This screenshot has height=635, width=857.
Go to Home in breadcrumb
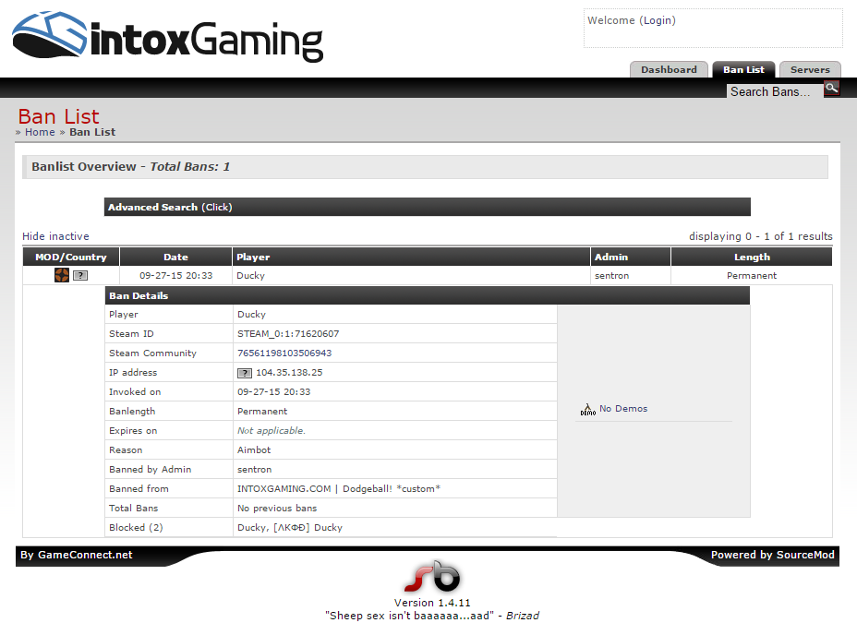40,132
